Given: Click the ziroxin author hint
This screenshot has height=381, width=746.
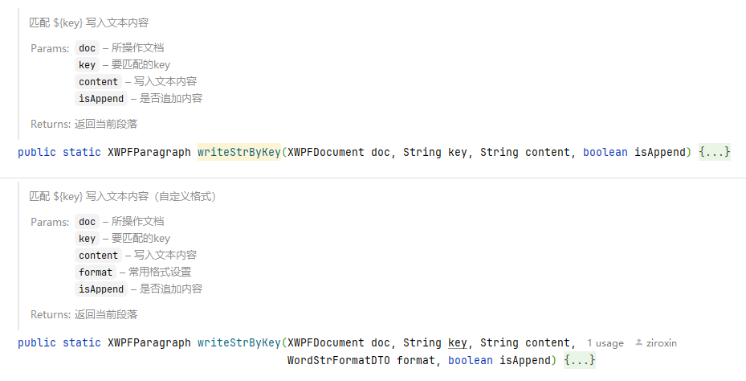Looking at the screenshot, I should point(661,343).
